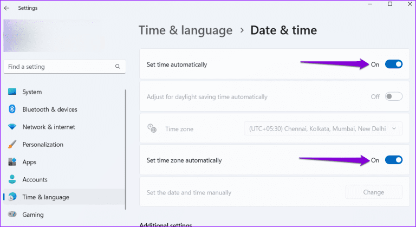The width and height of the screenshot is (416, 227).
Task: Click the search magnifier icon
Action: (118, 67)
